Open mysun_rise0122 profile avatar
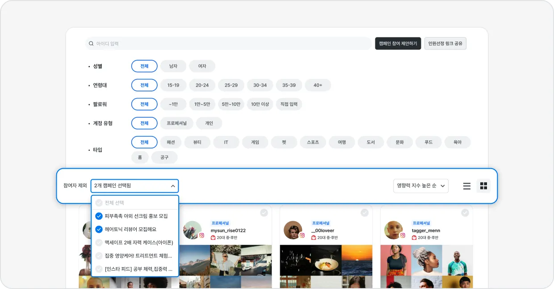The image size is (554, 289). click(193, 230)
